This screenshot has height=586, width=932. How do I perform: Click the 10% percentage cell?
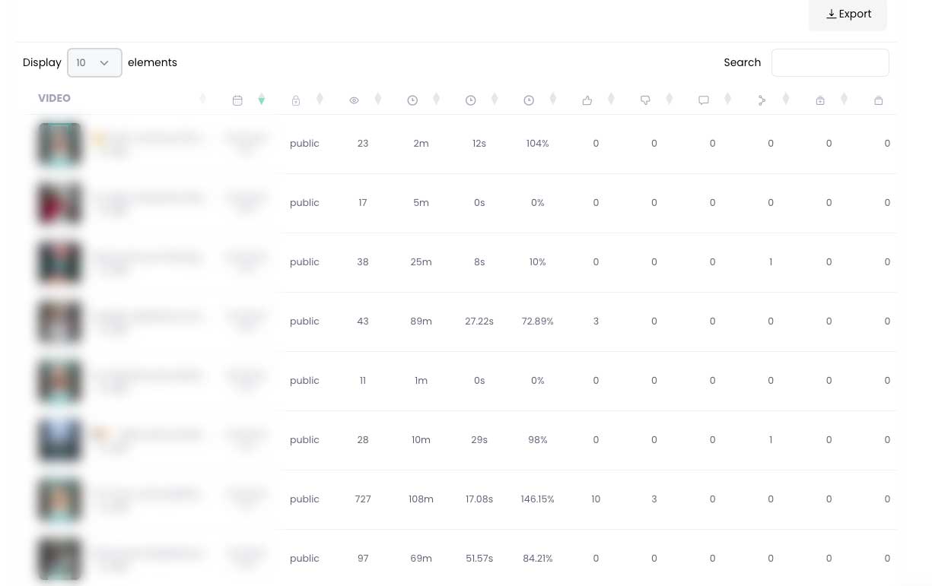537,262
